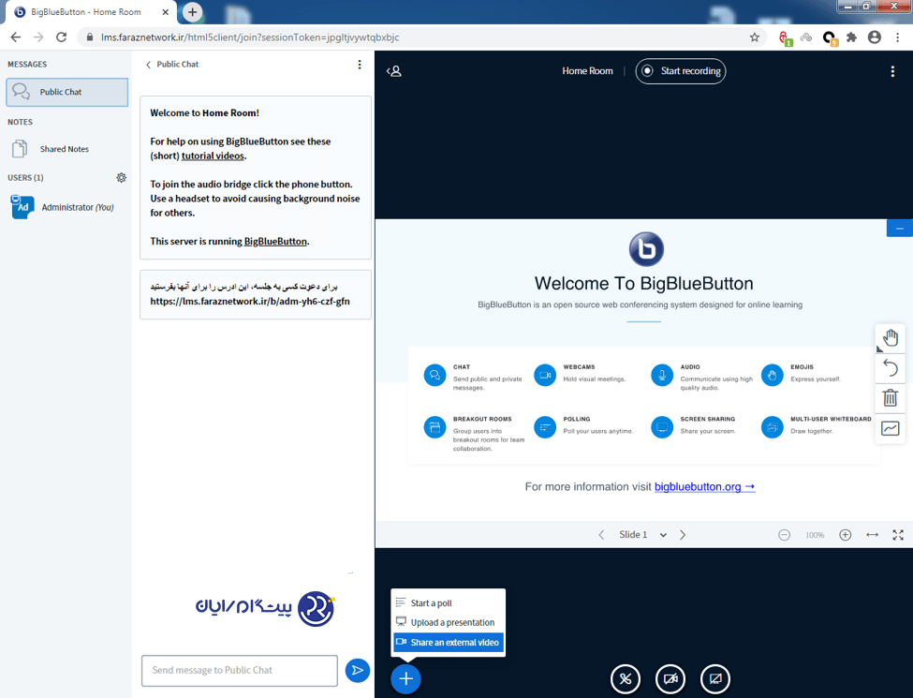This screenshot has height=698, width=913.
Task: Click the join audio phone button
Action: coord(626,678)
